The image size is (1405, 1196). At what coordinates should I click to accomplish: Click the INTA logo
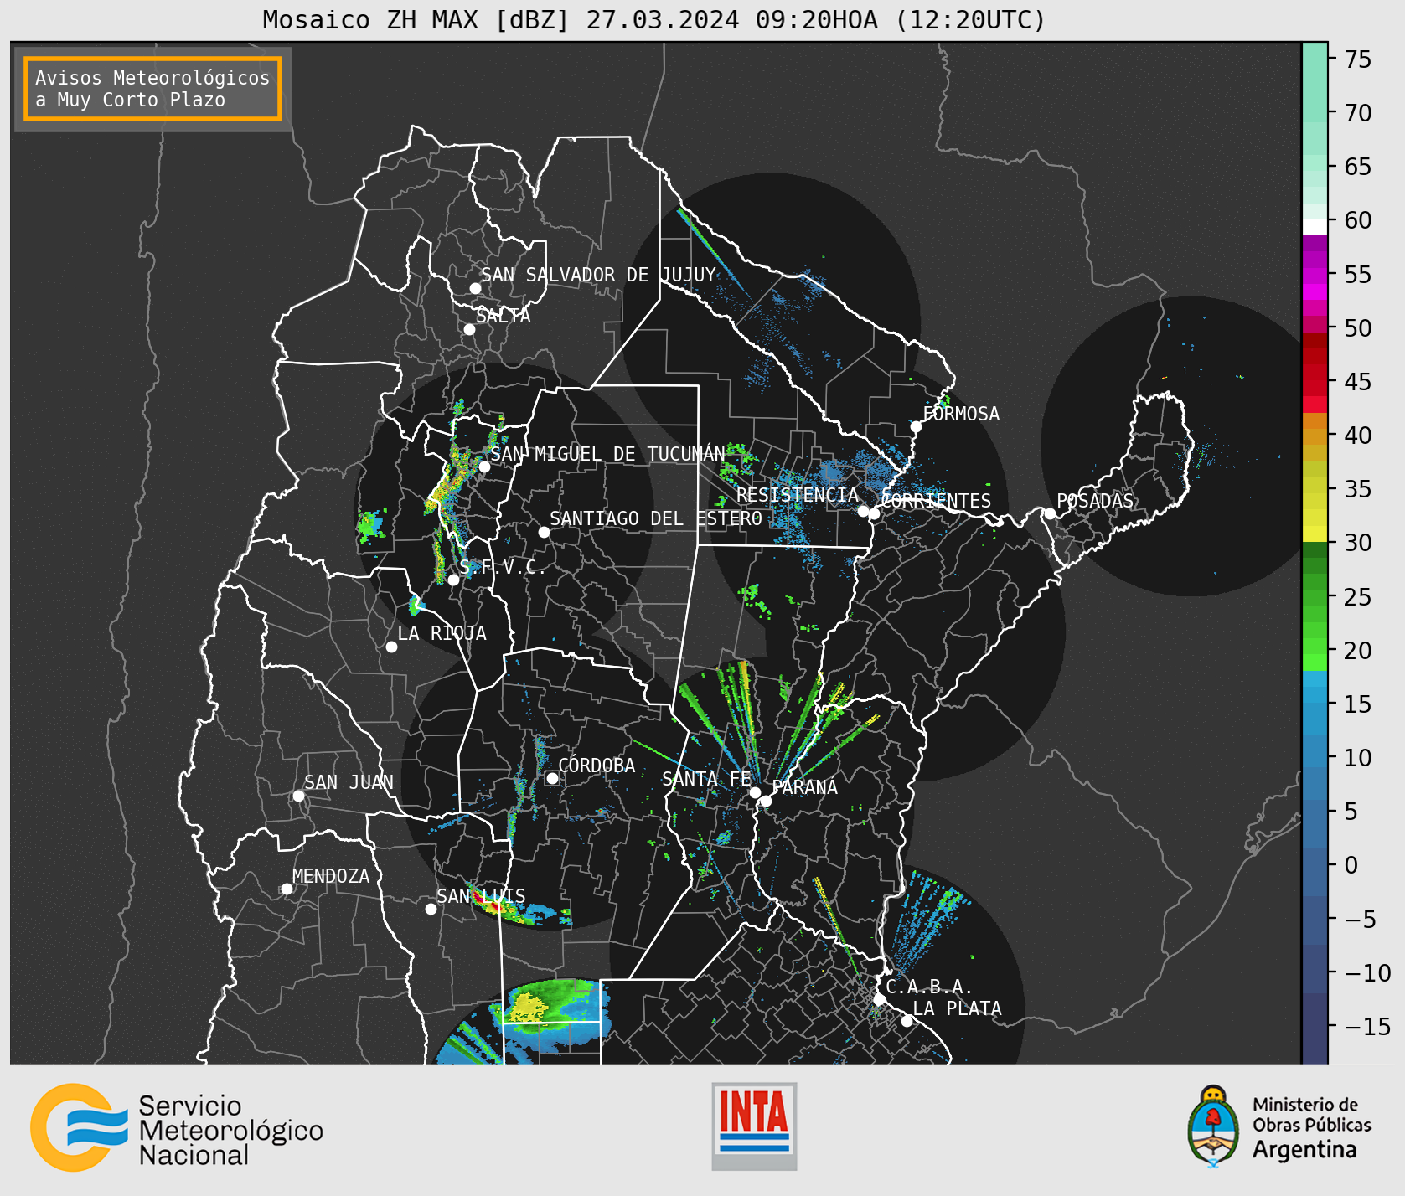(x=754, y=1126)
